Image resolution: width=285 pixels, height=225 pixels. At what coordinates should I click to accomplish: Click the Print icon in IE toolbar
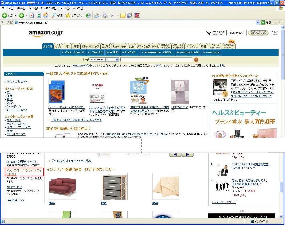pyautogui.click(x=105, y=15)
